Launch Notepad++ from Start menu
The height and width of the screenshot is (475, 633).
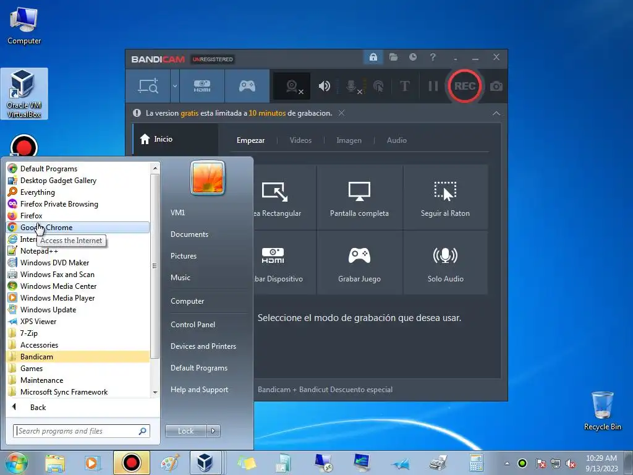point(78,251)
